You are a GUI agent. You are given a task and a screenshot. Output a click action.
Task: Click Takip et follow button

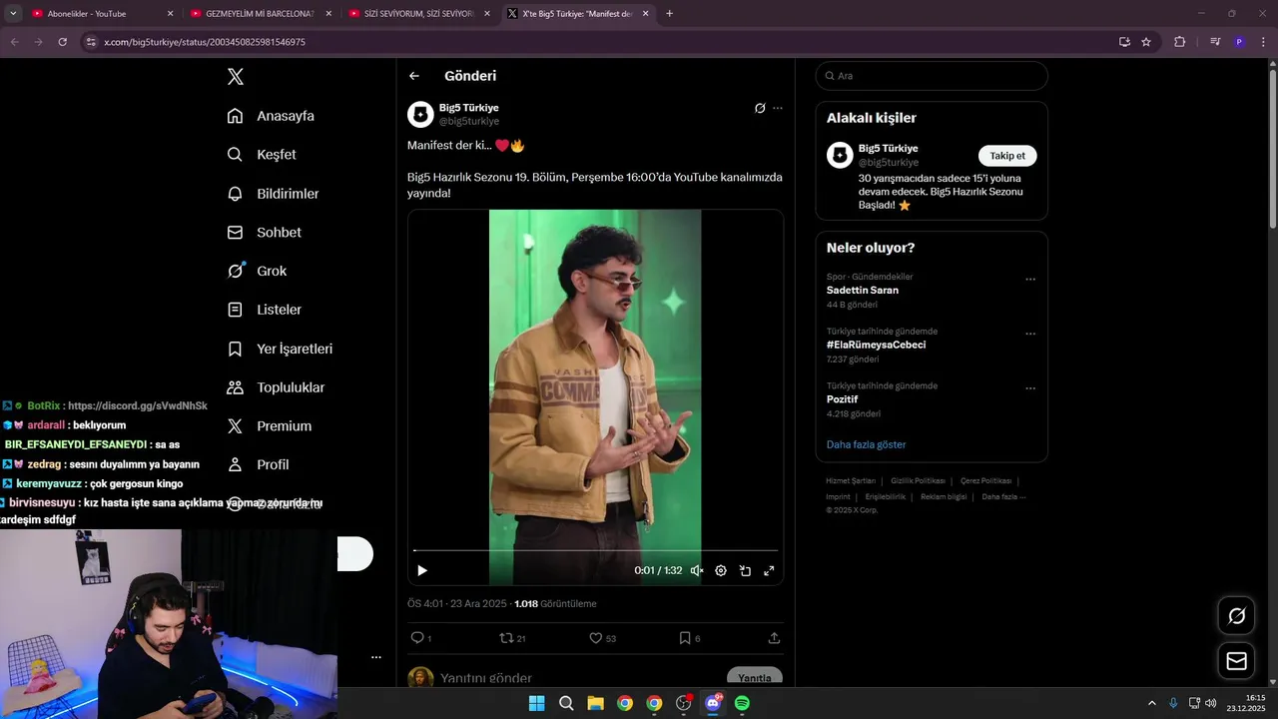(1007, 156)
